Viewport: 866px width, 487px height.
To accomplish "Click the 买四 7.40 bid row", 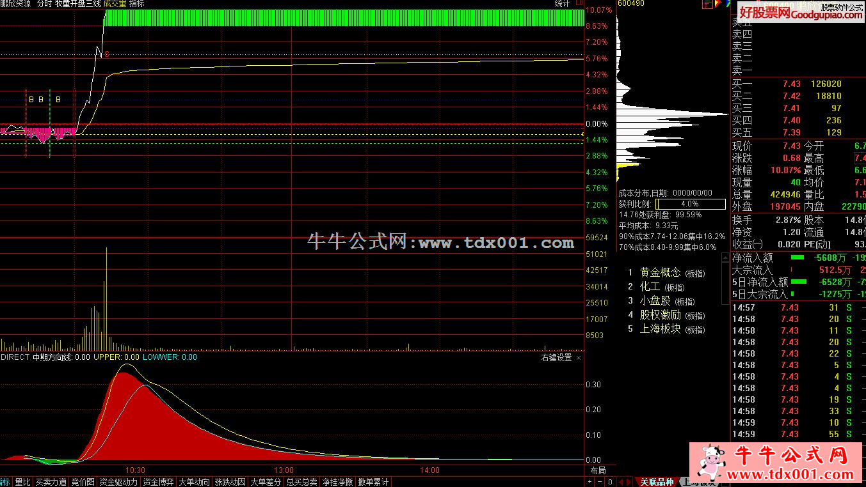I will (798, 120).
